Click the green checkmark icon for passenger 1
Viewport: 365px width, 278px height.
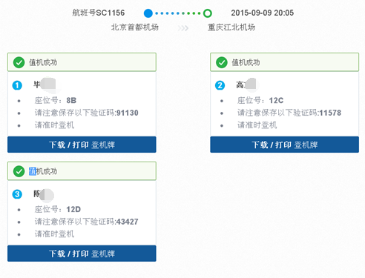(19, 62)
